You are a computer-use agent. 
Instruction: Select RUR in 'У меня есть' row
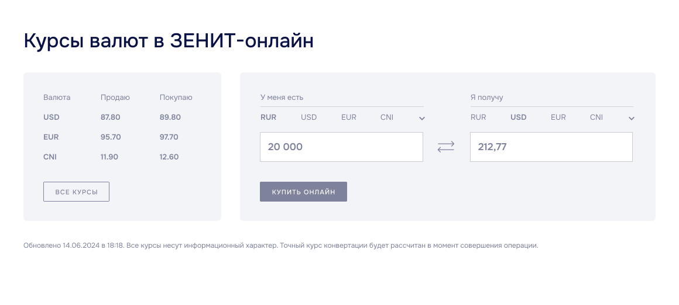click(268, 117)
